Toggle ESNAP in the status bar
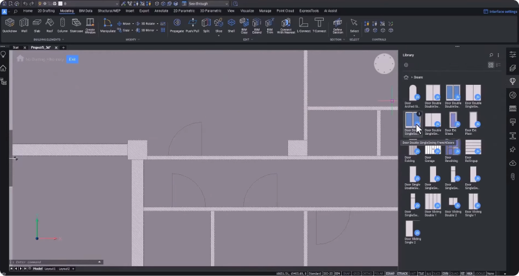Image resolution: width=519 pixels, height=276 pixels. (x=391, y=273)
